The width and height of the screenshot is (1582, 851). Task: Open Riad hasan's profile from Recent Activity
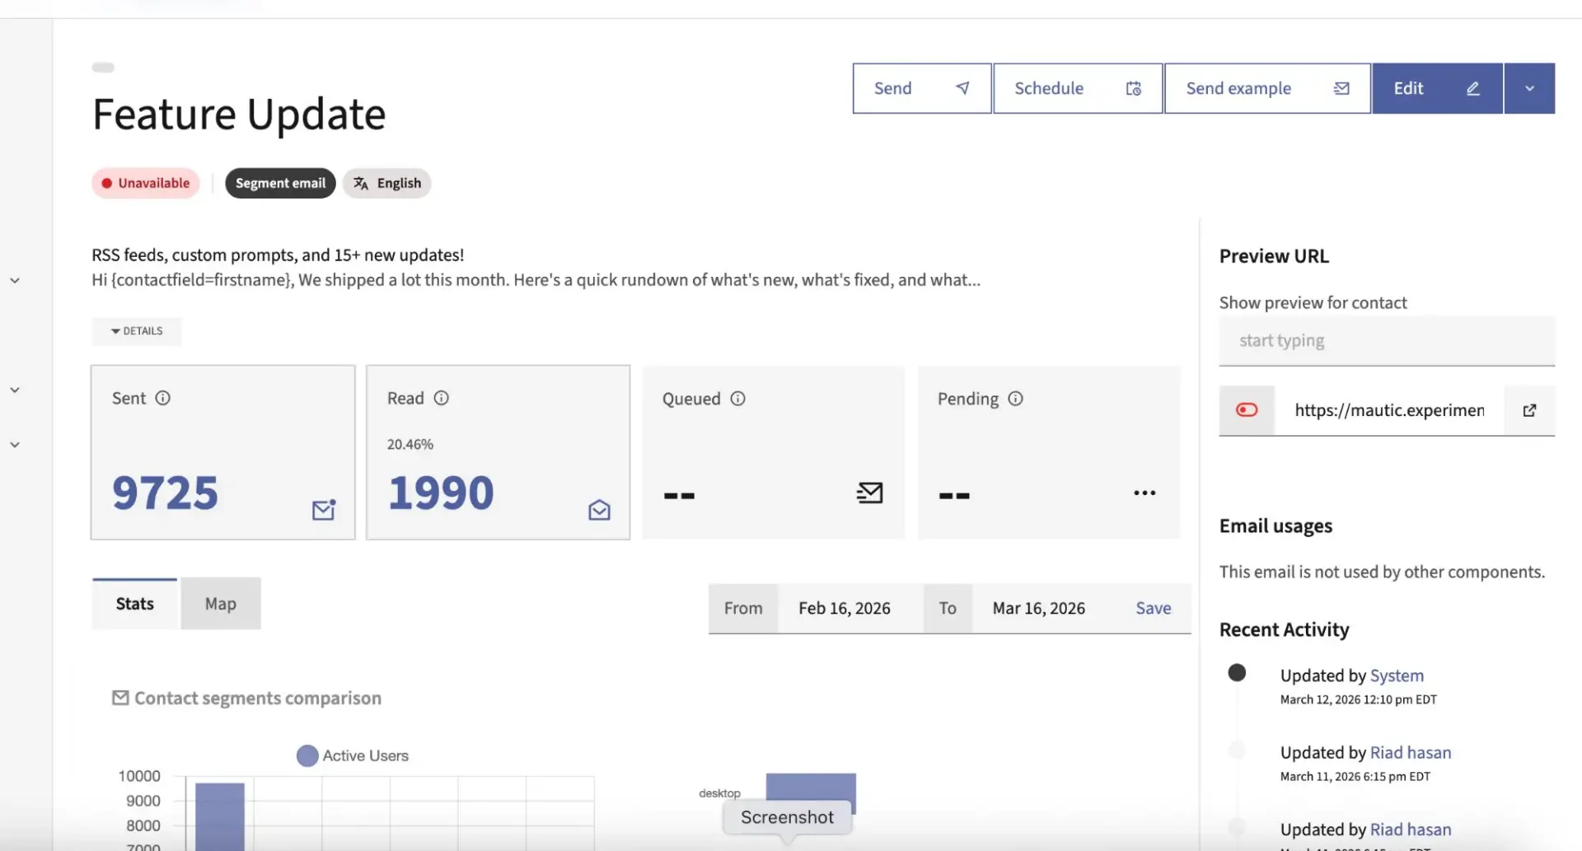[x=1411, y=751]
